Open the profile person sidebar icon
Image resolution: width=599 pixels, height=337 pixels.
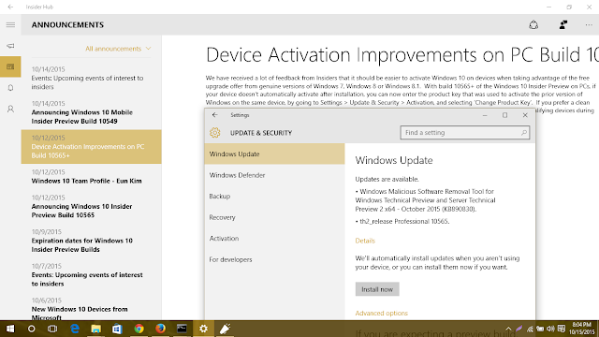[10, 110]
